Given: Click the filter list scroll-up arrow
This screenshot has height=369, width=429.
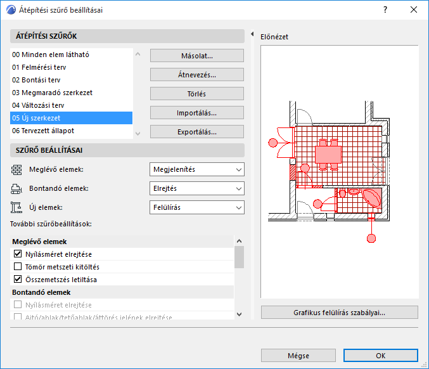Looking at the screenshot, I should click(x=138, y=54).
